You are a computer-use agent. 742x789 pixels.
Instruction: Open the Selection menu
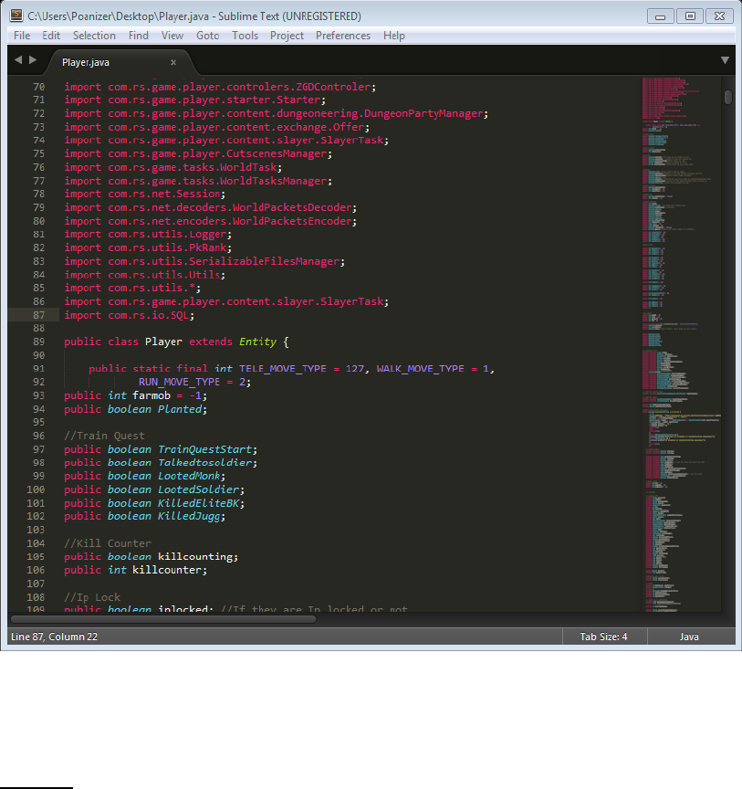(94, 36)
